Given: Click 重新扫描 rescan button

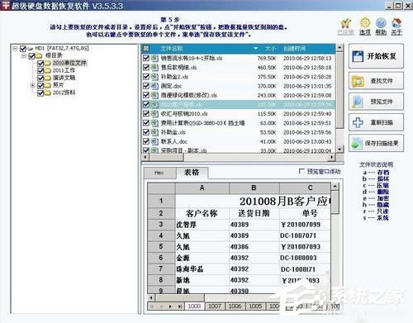Looking at the screenshot, I should (x=376, y=122).
